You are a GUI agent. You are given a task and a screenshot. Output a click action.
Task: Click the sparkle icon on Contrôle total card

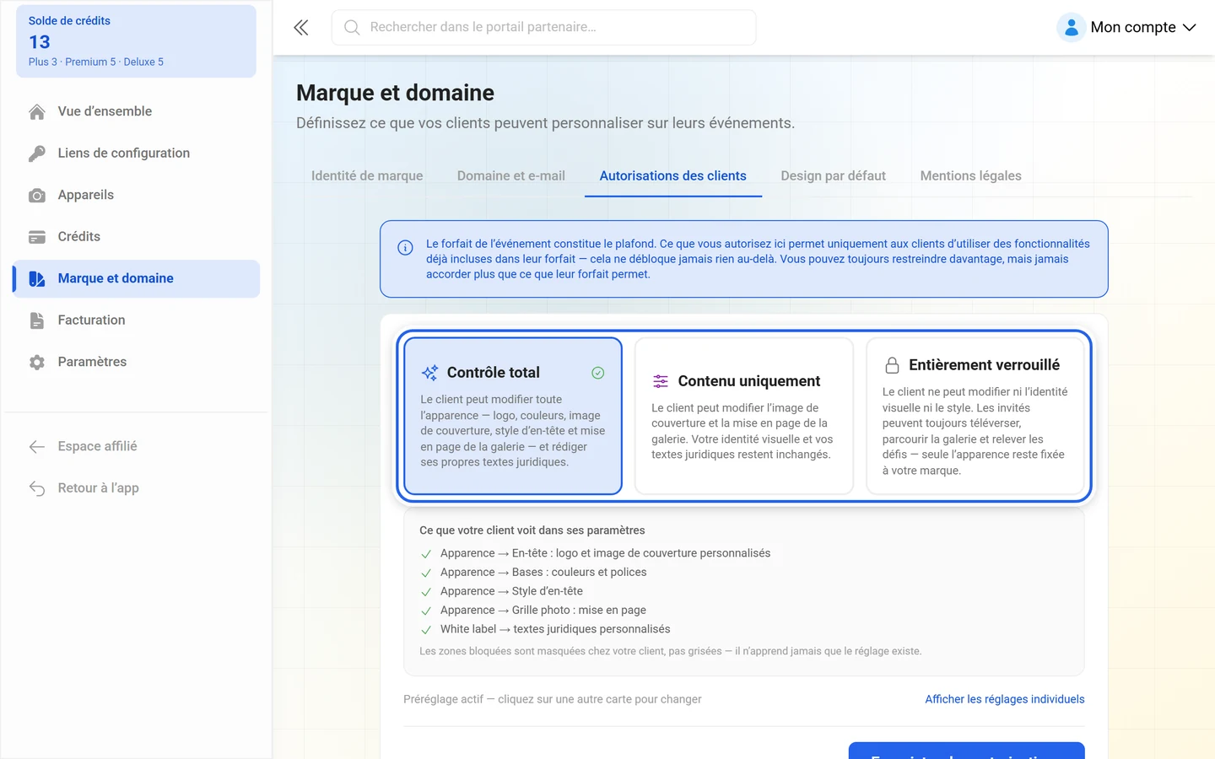429,373
